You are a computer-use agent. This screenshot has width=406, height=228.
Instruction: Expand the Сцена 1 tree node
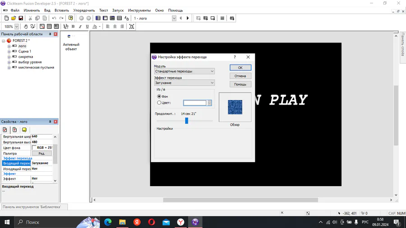(9, 51)
